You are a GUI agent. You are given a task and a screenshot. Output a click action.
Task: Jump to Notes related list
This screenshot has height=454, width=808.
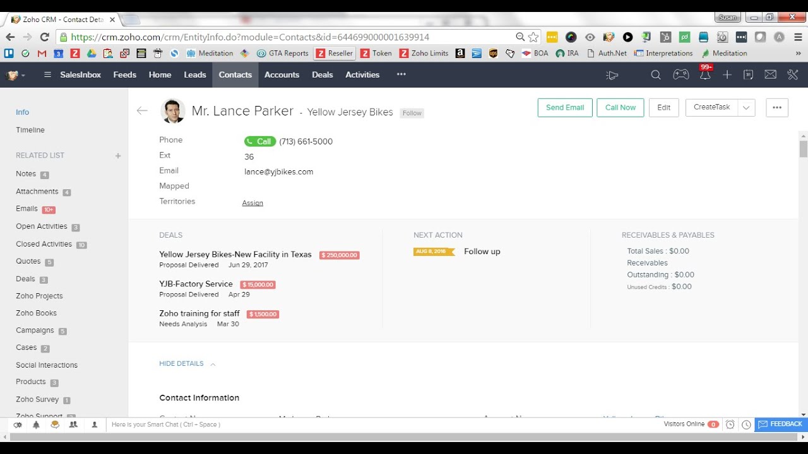click(x=26, y=174)
